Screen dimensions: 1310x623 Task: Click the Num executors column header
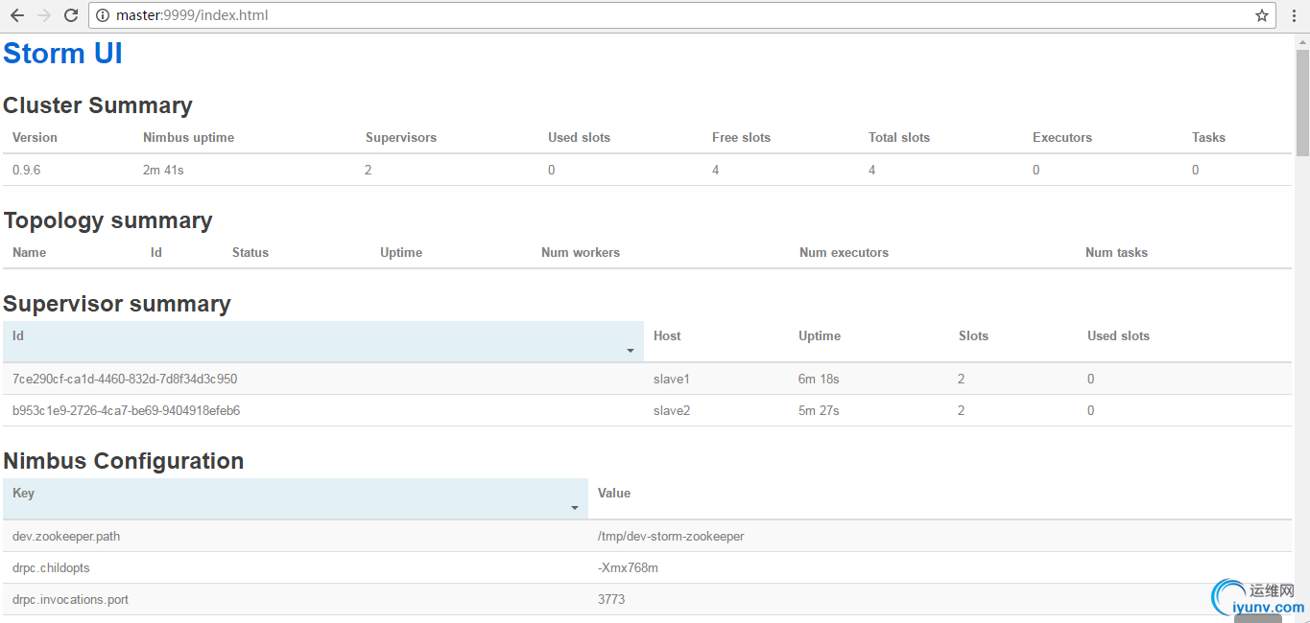[x=844, y=252]
